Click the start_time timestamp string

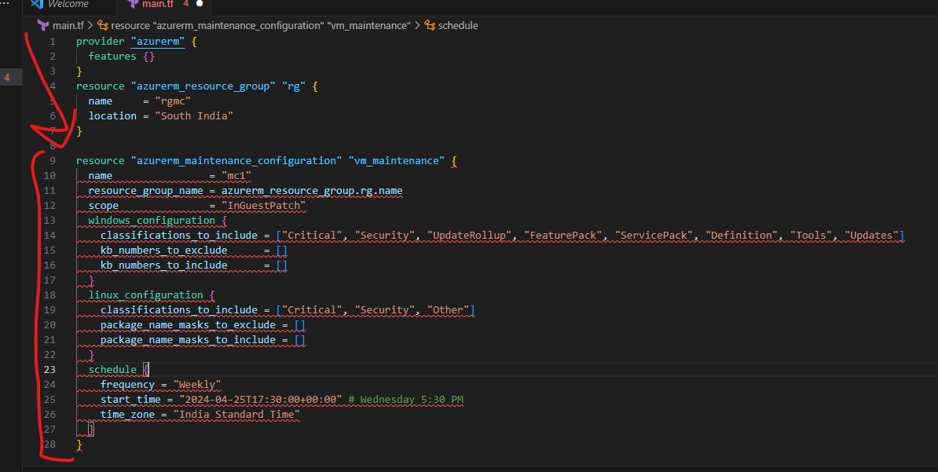click(260, 400)
